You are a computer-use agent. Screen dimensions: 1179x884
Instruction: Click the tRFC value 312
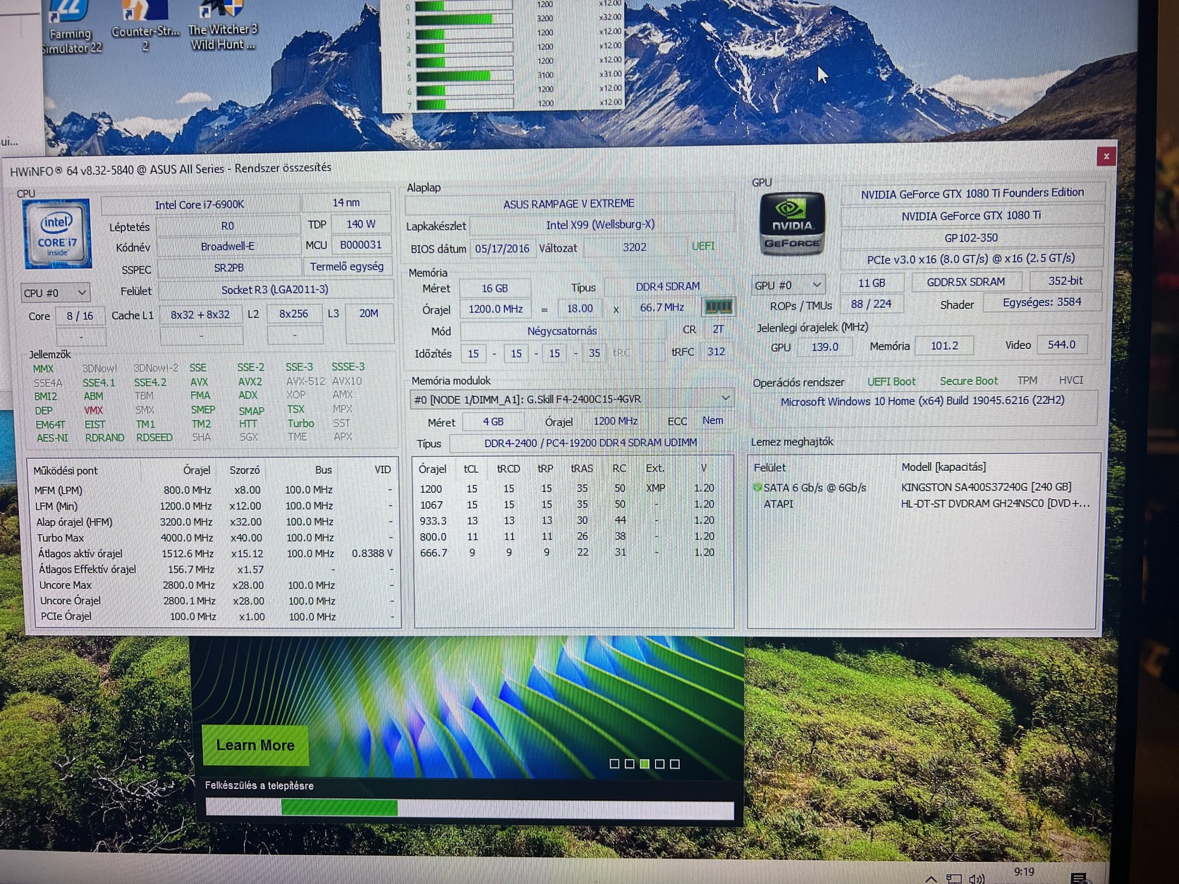(x=716, y=351)
